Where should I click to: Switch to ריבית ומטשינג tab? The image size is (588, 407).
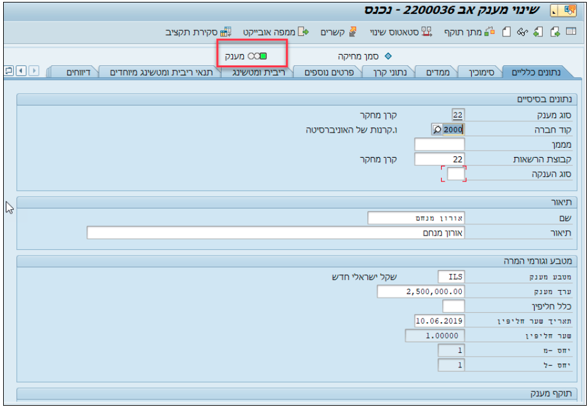click(258, 72)
